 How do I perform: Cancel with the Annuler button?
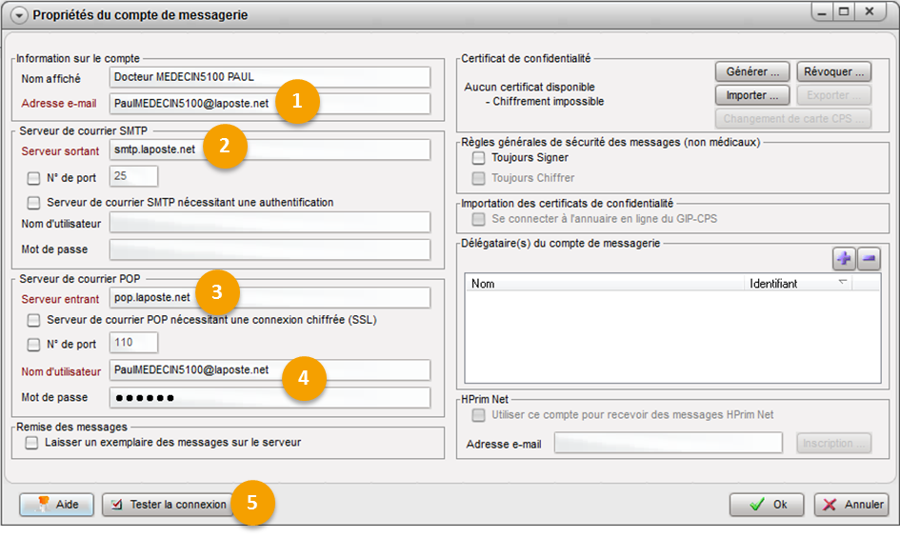(851, 505)
